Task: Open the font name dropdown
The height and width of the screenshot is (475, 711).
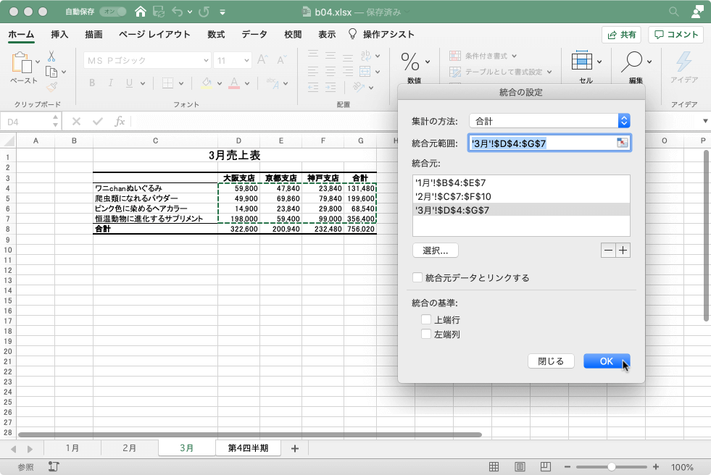Action: pyautogui.click(x=206, y=60)
